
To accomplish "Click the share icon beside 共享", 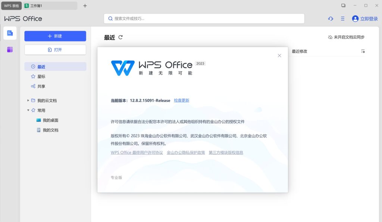I will [33, 86].
